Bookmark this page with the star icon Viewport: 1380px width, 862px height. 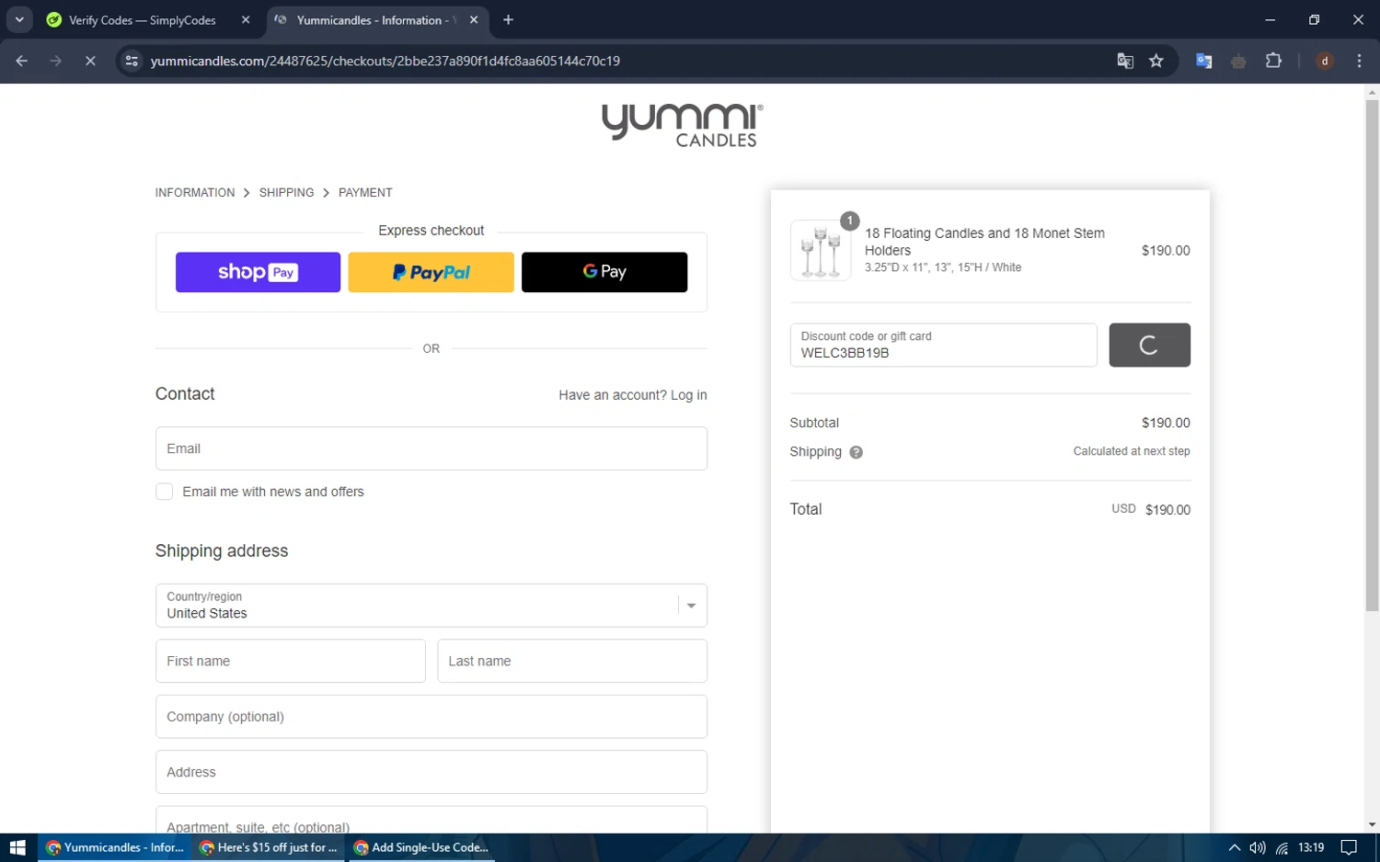[1156, 61]
